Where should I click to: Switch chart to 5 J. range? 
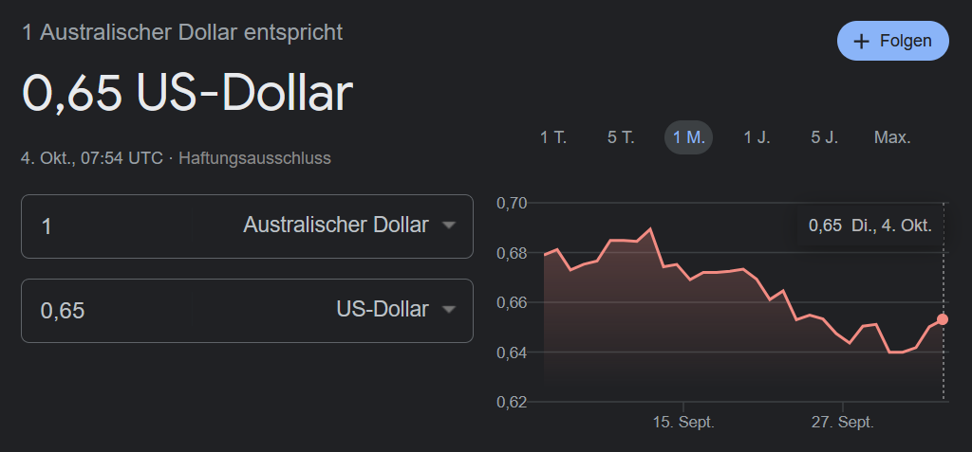[824, 137]
